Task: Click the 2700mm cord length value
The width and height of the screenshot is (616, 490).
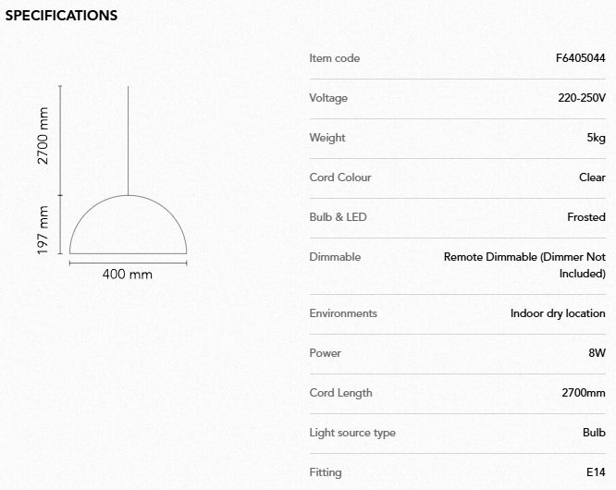Action: point(584,393)
